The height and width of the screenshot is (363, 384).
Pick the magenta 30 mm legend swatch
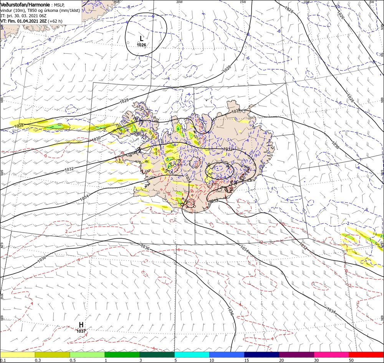coord(331,355)
